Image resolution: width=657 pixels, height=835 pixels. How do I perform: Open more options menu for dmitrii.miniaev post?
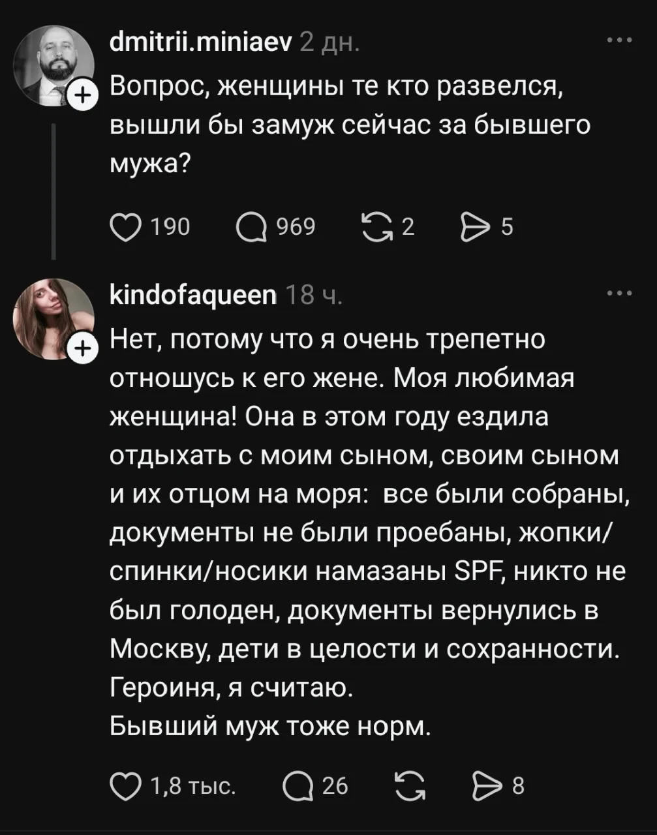point(619,41)
